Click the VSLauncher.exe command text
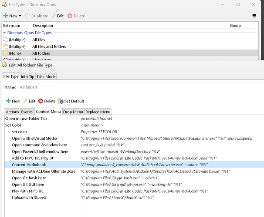264x217 pixels. [167, 138]
